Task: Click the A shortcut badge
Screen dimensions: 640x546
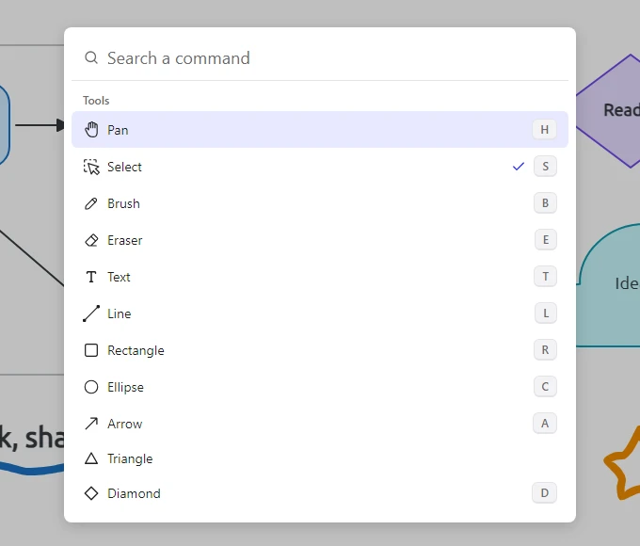Action: (545, 424)
